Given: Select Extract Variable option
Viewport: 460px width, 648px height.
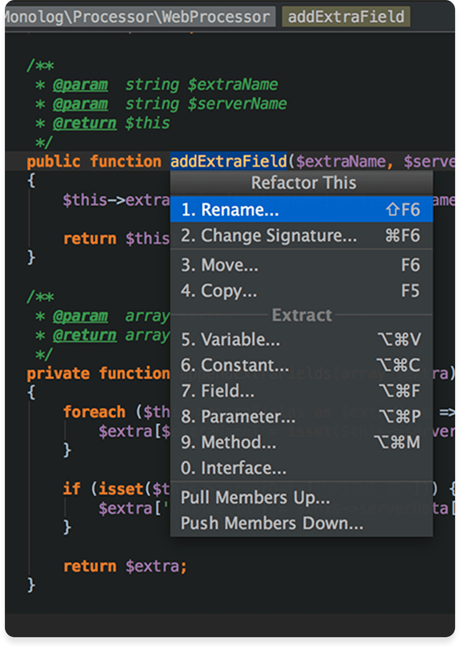Looking at the screenshot, I should click(301, 339).
